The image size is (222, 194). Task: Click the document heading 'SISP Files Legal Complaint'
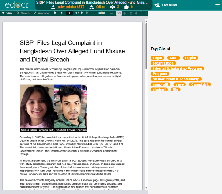pyautogui.click(x=72, y=51)
